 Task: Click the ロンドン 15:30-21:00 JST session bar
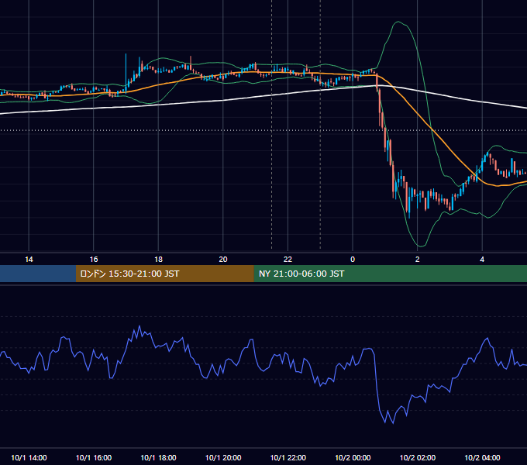click(x=164, y=274)
